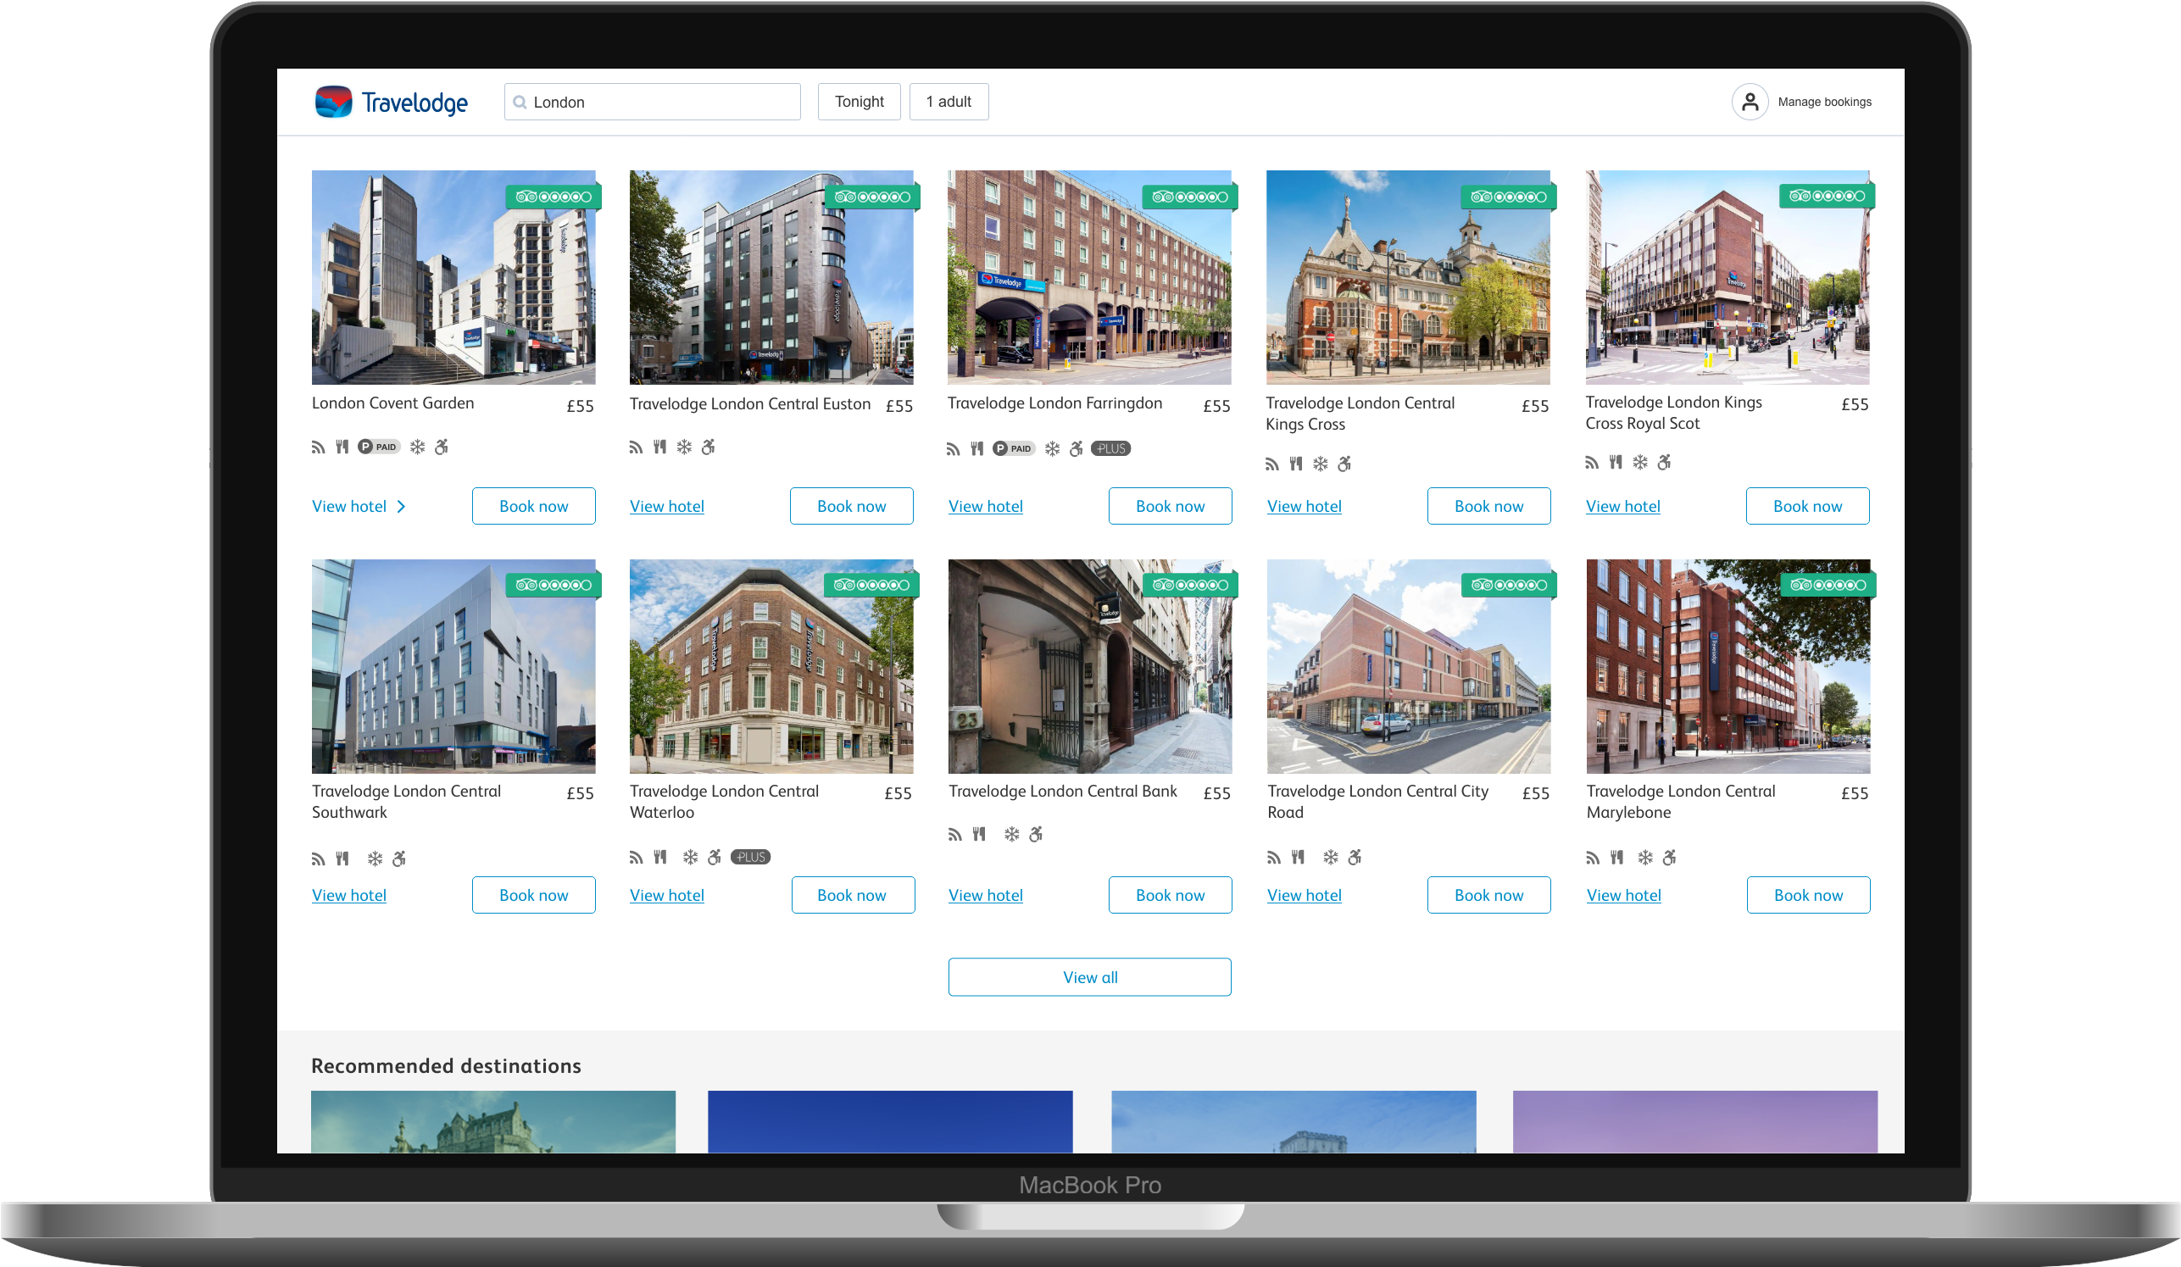Click the Recommended destinations heading
Image resolution: width=2181 pixels, height=1267 pixels.
point(446,1066)
